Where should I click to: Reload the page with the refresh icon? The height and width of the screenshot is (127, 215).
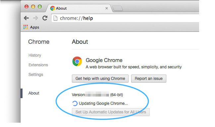45,18
